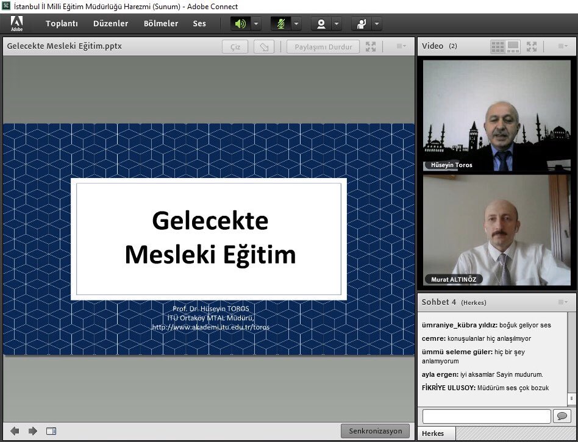This screenshot has width=578, height=442.
Task: Toggle the webcam button
Action: click(321, 24)
